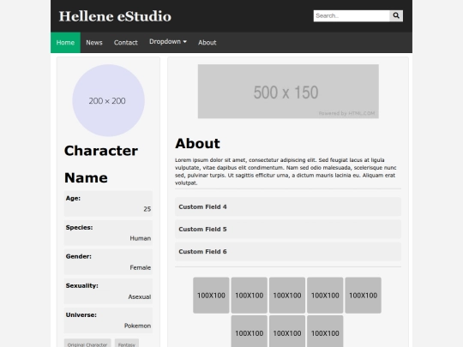Open the Home nav tab
Image resolution: width=463 pixels, height=347 pixels.
(65, 43)
